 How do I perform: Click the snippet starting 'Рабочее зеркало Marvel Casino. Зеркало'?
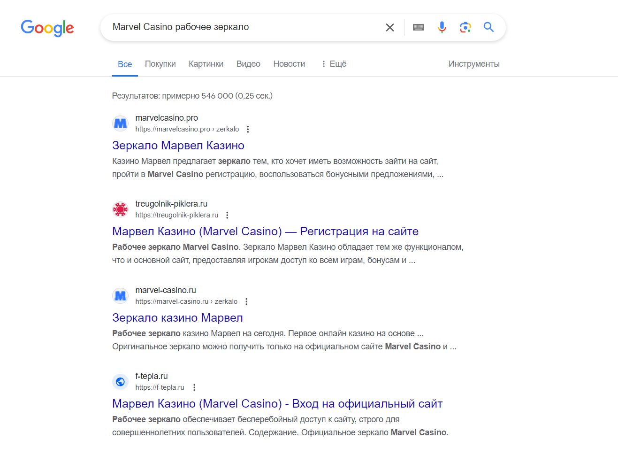pos(288,254)
